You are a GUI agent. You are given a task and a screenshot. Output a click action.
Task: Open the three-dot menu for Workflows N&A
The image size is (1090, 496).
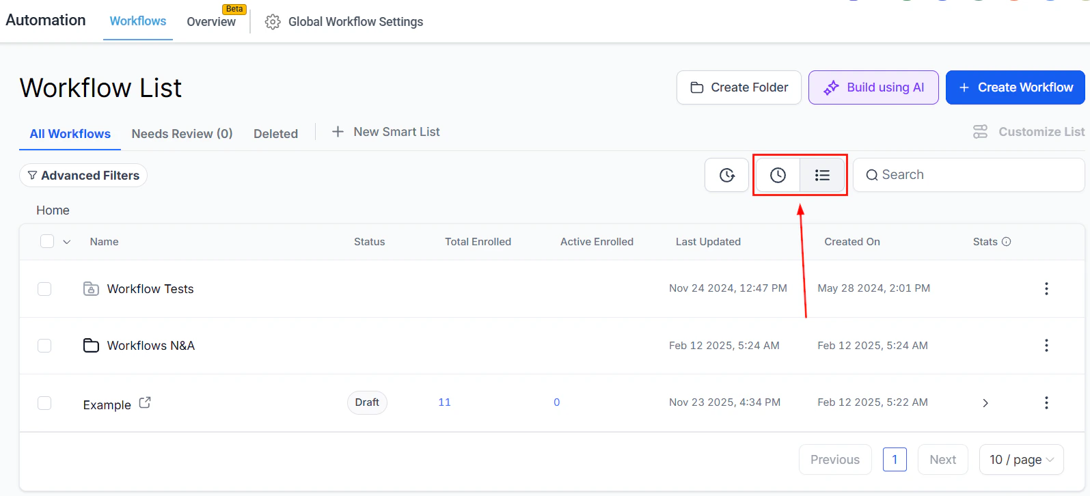(1046, 346)
